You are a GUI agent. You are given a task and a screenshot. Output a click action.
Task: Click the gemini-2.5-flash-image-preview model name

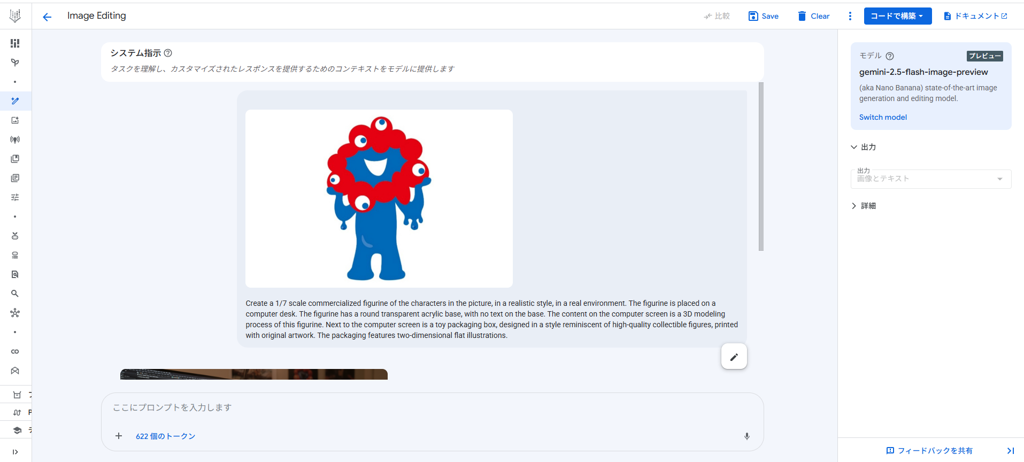pyautogui.click(x=923, y=72)
